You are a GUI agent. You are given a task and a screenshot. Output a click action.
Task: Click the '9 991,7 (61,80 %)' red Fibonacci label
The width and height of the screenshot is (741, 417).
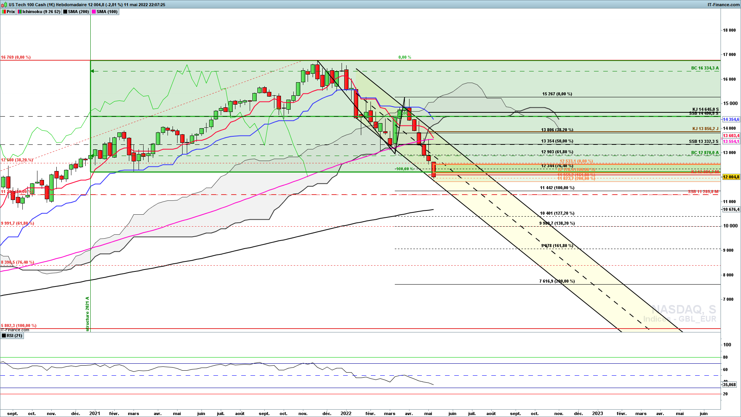point(17,223)
